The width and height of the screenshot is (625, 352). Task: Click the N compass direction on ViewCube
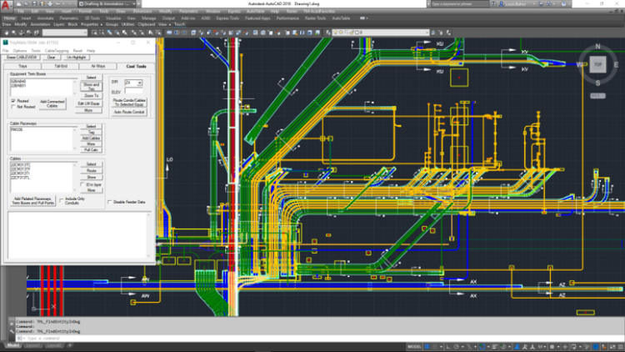tap(597, 47)
